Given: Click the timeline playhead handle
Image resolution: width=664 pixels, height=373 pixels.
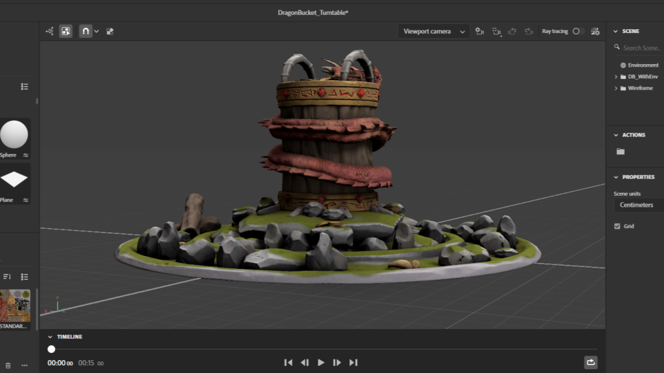Looking at the screenshot, I should [51, 349].
